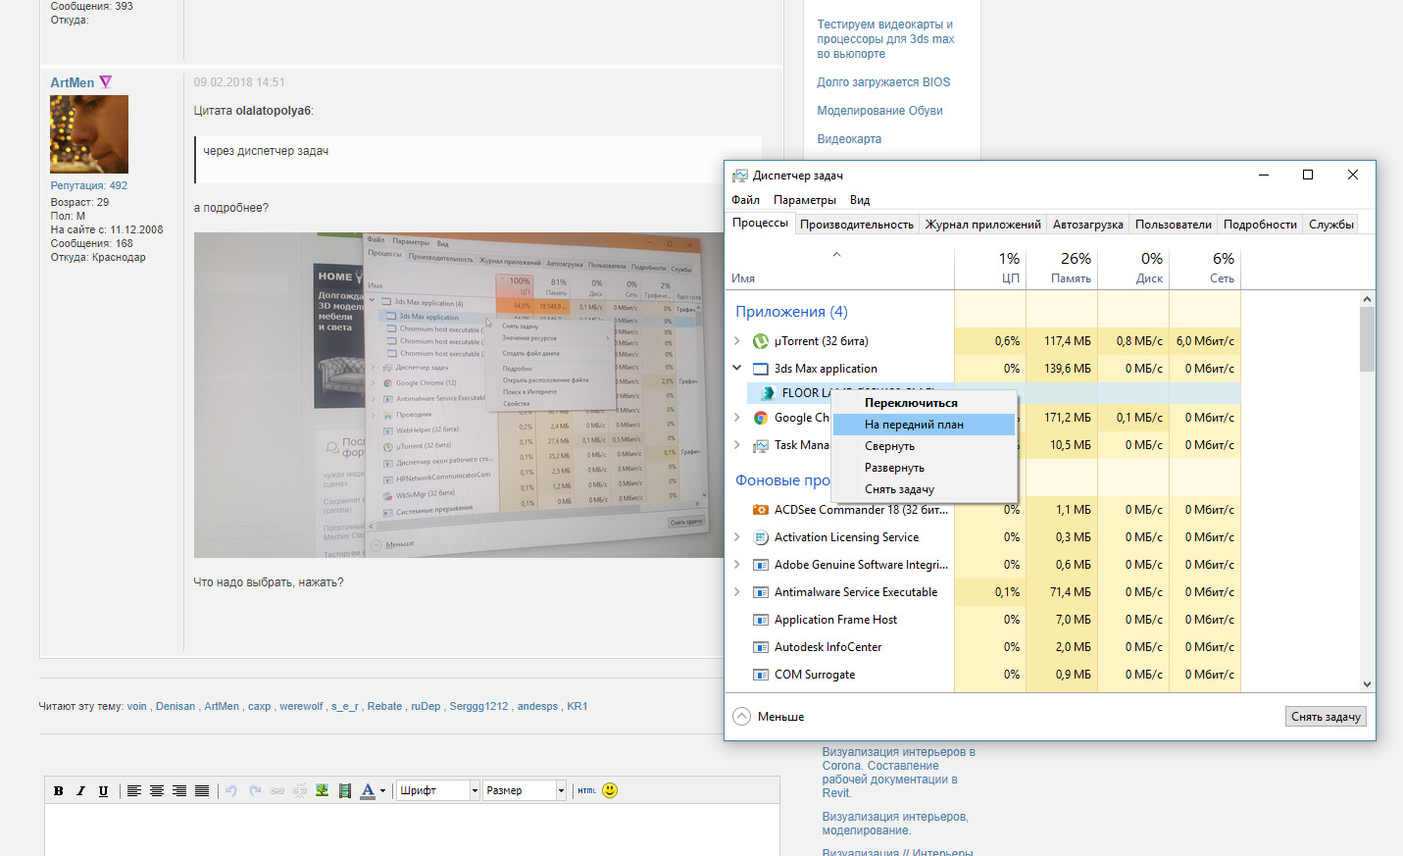
Task: Choose Развернуть from the context menu
Action: (924, 468)
